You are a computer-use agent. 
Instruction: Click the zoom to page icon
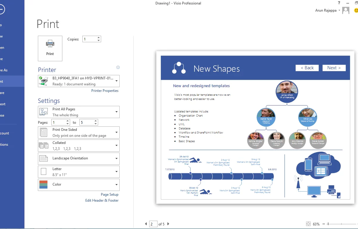pos(308,224)
